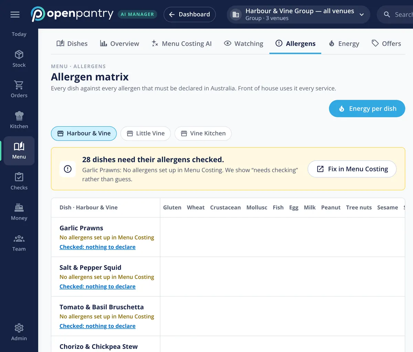413x352 pixels.
Task: Mark Tomato & Basil Bruschetta nothing to declare
Action: pyautogui.click(x=97, y=326)
